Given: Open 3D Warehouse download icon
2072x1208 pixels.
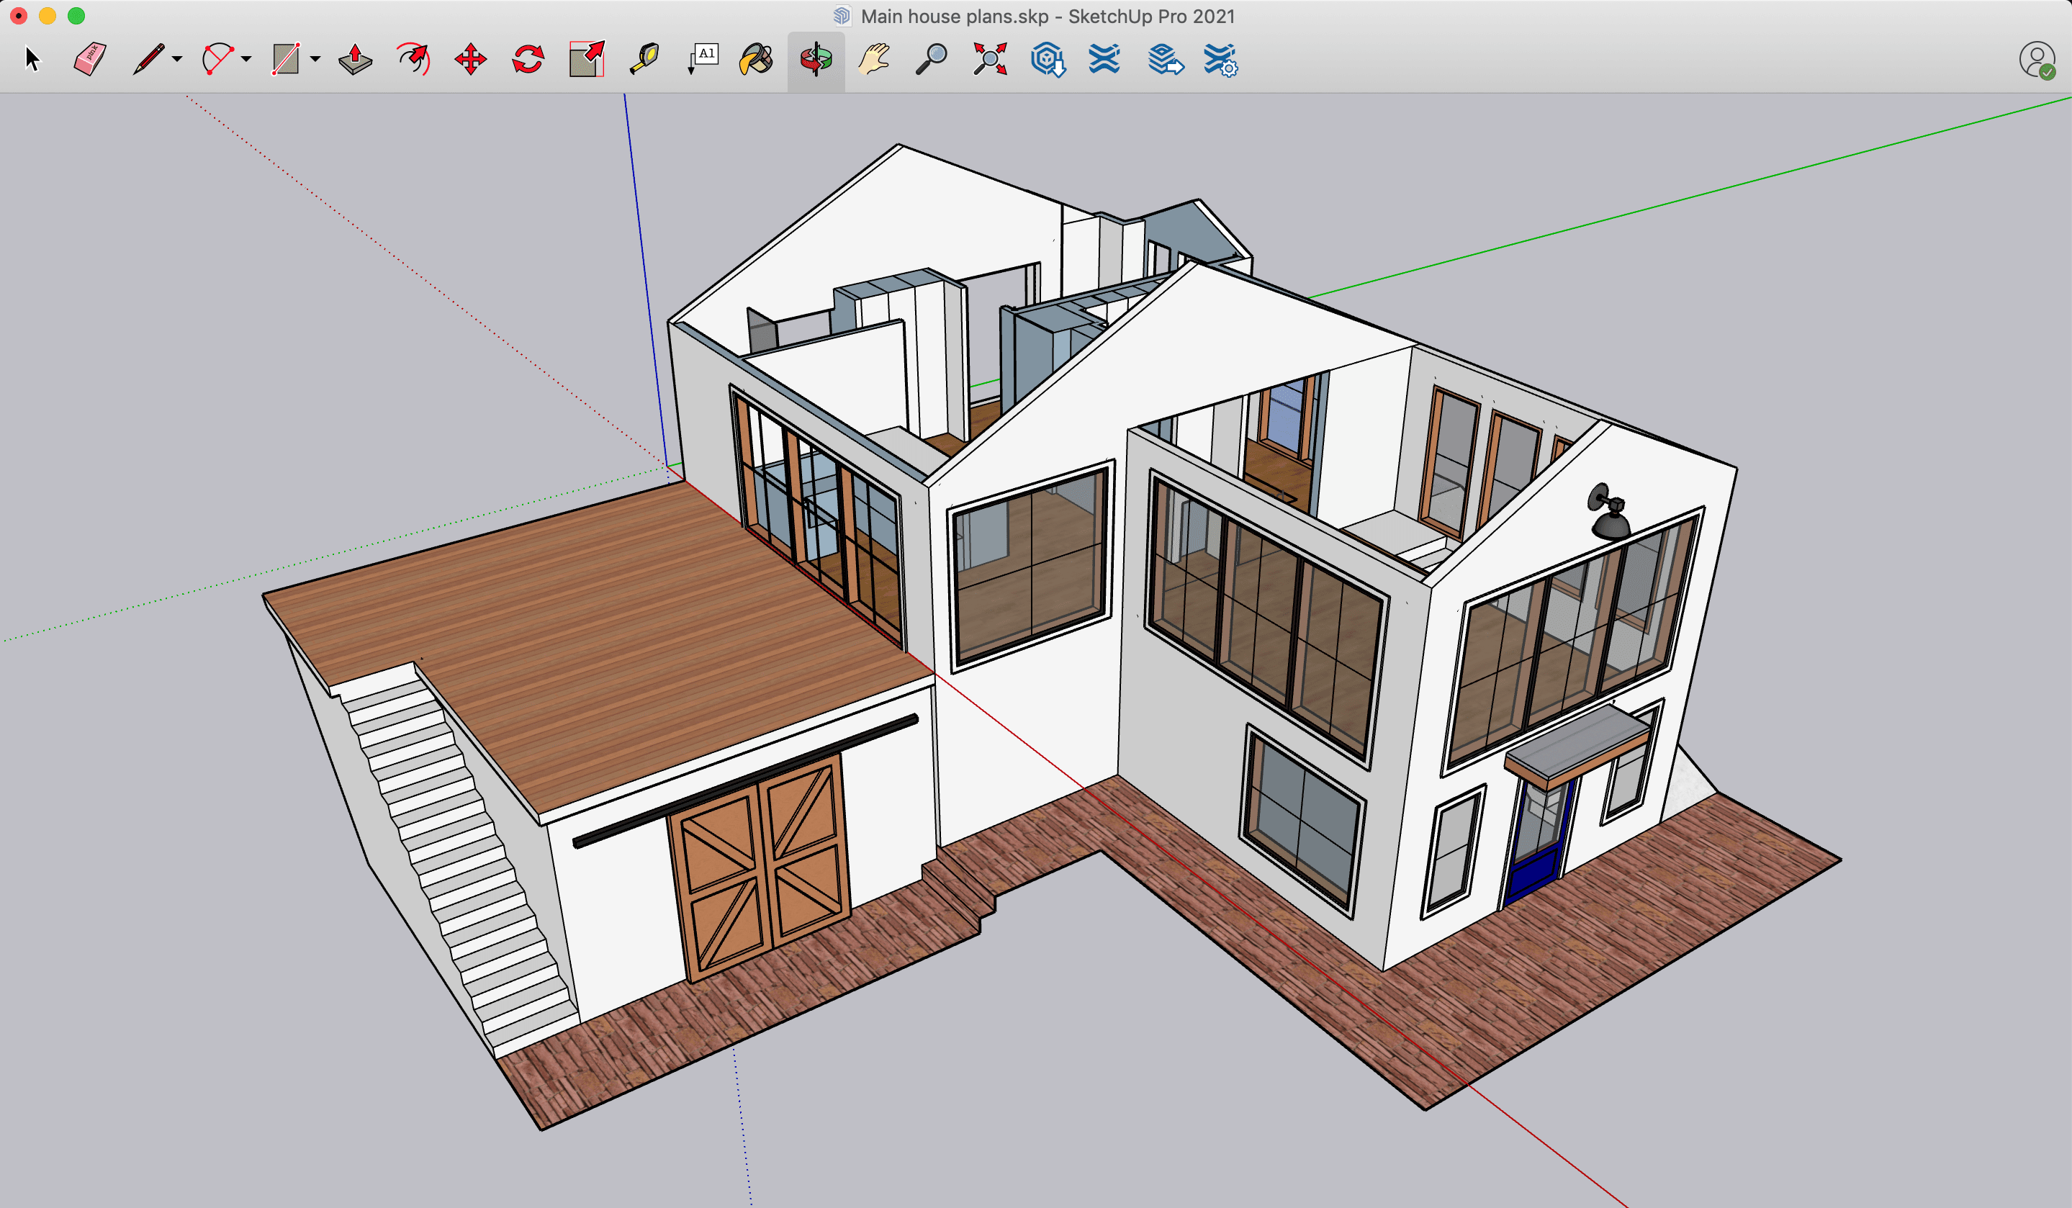Looking at the screenshot, I should click(x=1048, y=59).
